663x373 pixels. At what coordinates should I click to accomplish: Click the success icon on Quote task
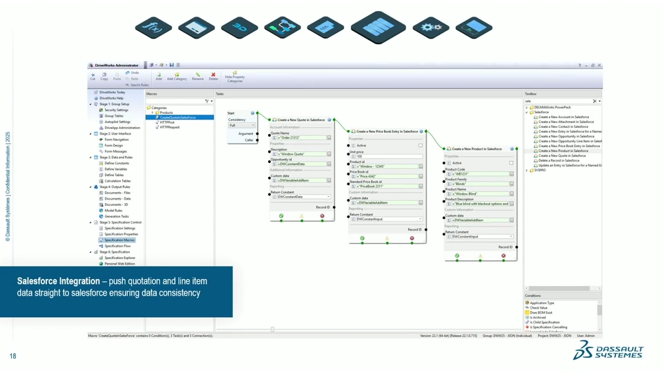click(x=281, y=216)
